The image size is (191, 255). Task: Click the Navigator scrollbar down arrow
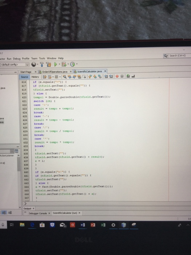pos(20,207)
